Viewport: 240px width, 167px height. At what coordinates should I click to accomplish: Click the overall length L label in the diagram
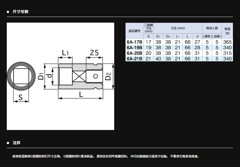[x=81, y=94]
